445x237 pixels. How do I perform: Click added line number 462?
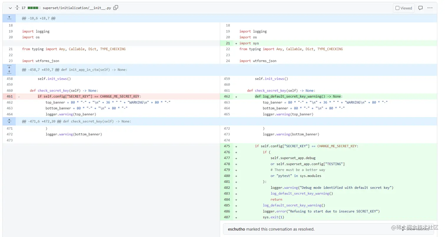(x=227, y=96)
